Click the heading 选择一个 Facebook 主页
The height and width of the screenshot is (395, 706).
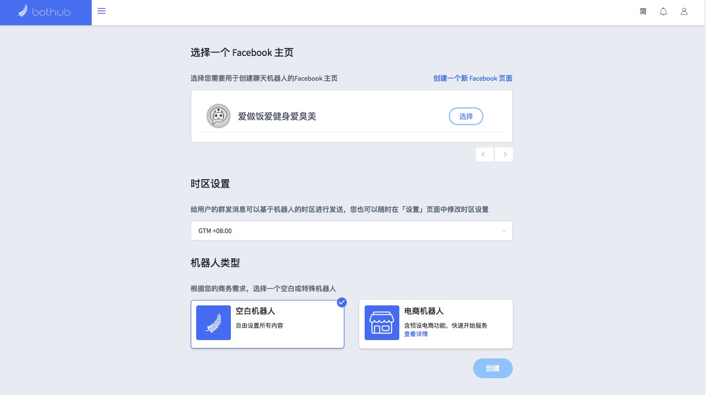tap(242, 52)
